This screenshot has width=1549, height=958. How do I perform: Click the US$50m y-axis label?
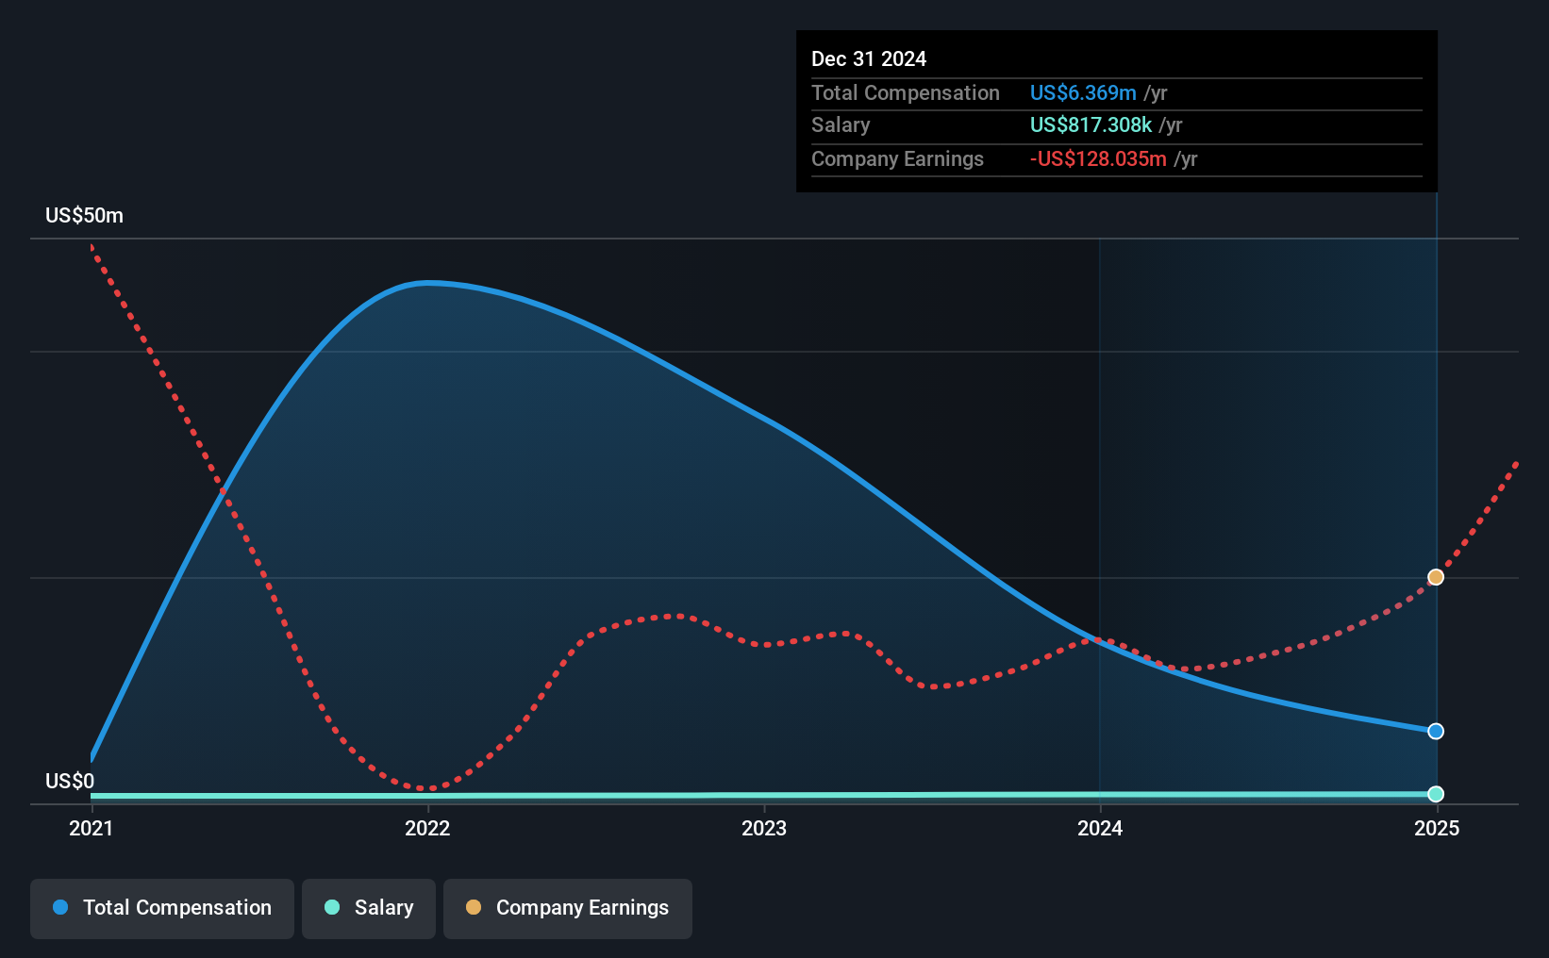84,216
